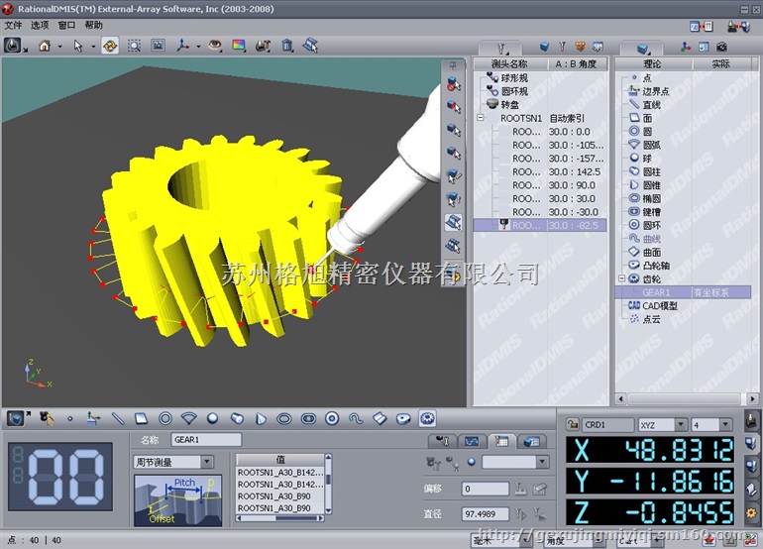The image size is (763, 549).
Task: Select the cone feature icon in measurement toolbar
Action: point(260,419)
